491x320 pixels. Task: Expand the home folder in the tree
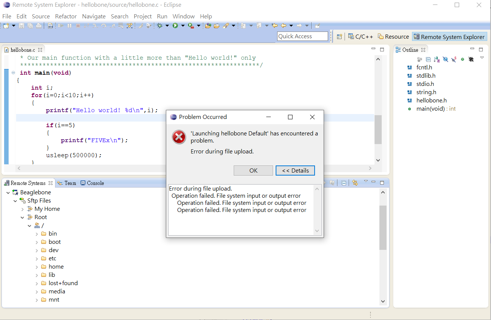pos(37,267)
